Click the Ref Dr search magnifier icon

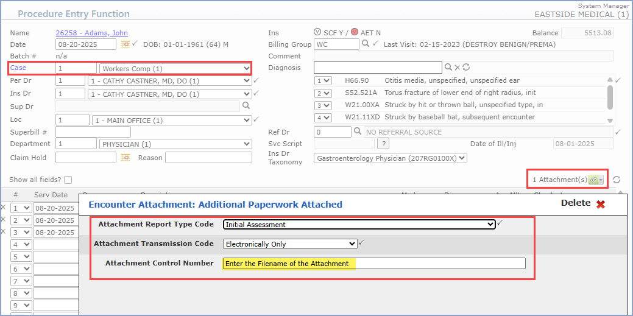tap(357, 132)
